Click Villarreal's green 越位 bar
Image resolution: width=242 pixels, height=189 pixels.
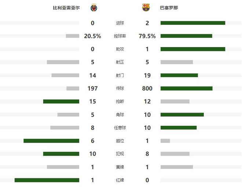pyautogui.click(x=51, y=141)
